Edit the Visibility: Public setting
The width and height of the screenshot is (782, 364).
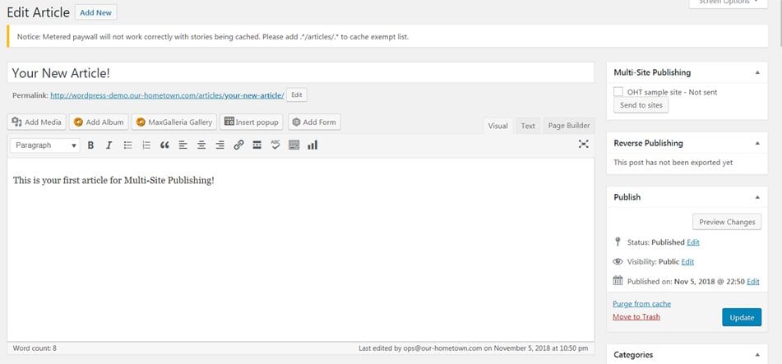pos(687,262)
